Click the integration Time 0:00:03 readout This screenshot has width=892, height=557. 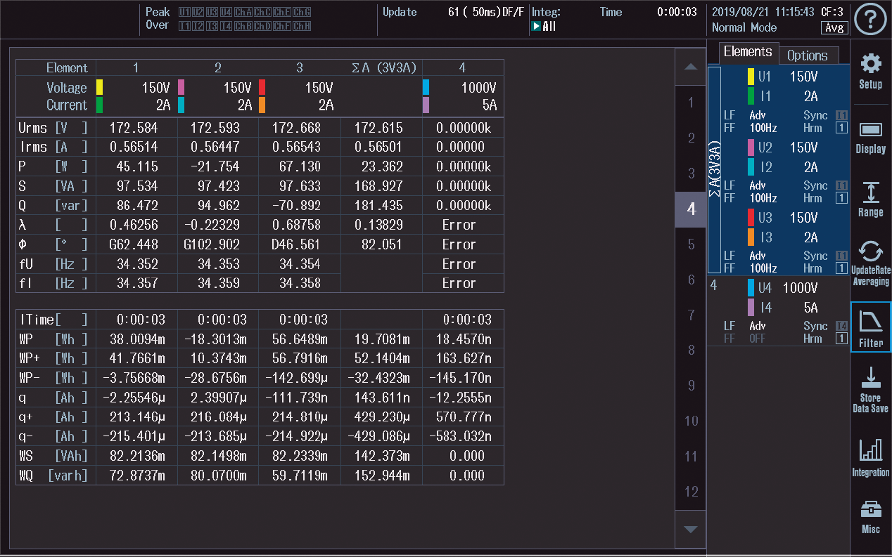[677, 12]
